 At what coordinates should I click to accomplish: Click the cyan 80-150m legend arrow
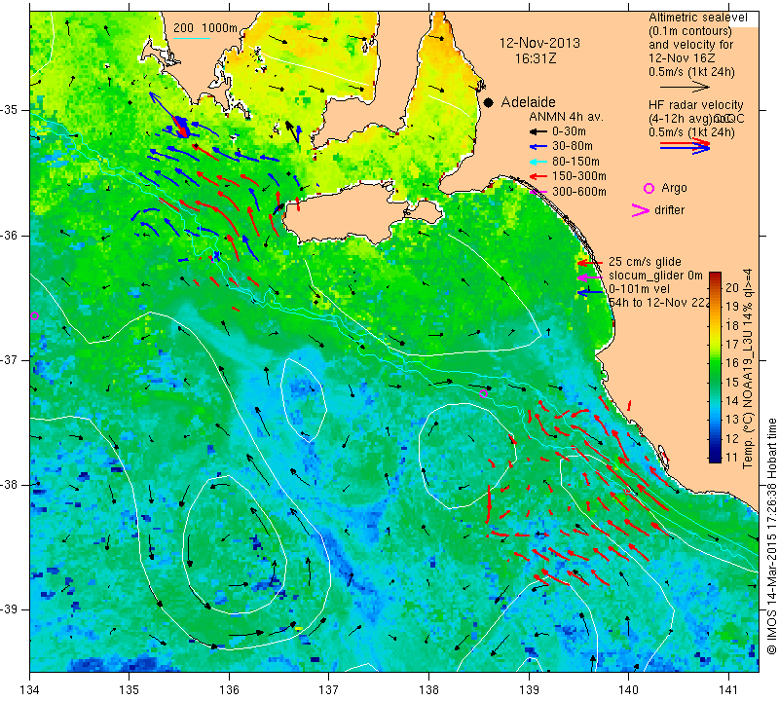tap(538, 162)
